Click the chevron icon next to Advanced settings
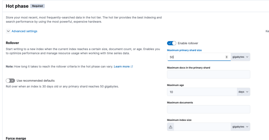Viewport: 269px width, 140px height. (x=8, y=31)
